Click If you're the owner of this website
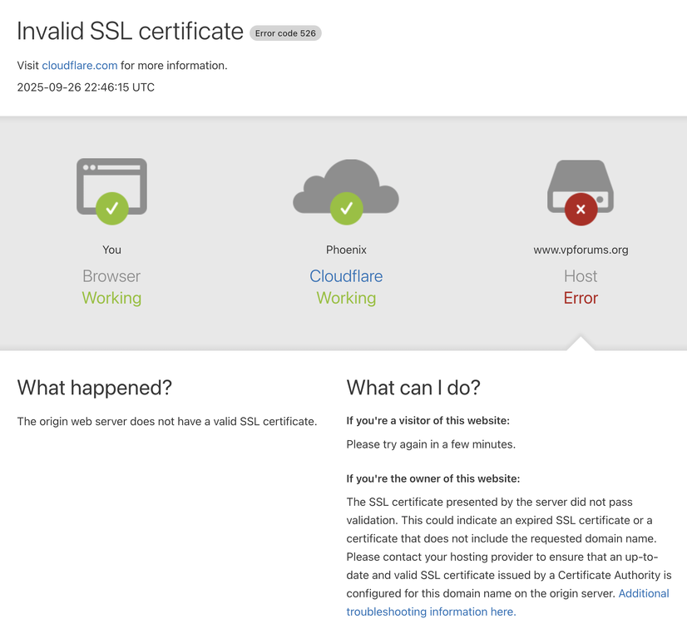 [x=433, y=478]
